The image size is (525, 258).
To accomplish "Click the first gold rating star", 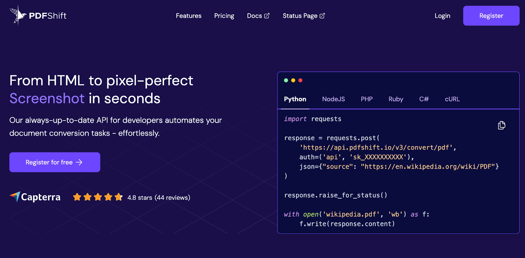I will tap(77, 197).
